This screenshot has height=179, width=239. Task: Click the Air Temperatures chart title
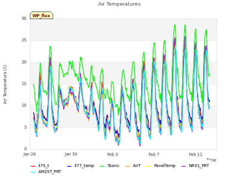[x=119, y=4]
